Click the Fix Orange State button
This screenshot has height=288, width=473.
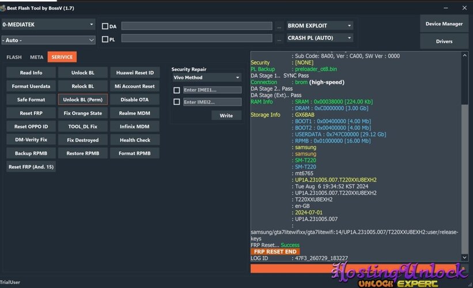[x=82, y=113]
